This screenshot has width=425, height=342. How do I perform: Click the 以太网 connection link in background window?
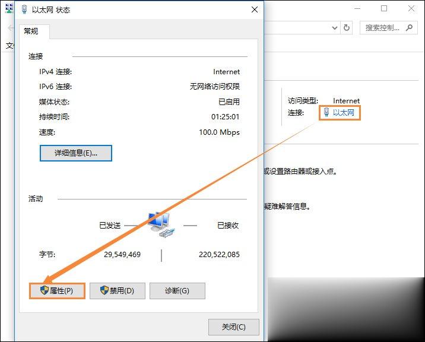coord(344,112)
